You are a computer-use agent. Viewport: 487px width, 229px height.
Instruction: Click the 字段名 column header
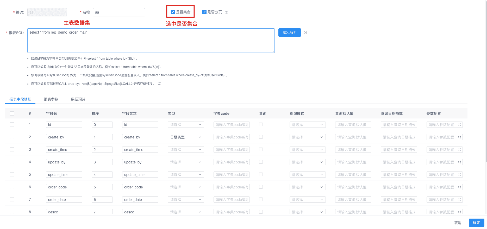52,113
